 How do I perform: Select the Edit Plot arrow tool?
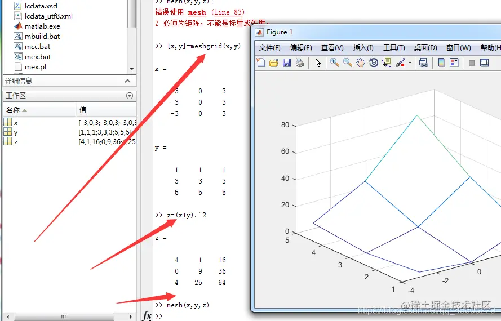pyautogui.click(x=318, y=63)
